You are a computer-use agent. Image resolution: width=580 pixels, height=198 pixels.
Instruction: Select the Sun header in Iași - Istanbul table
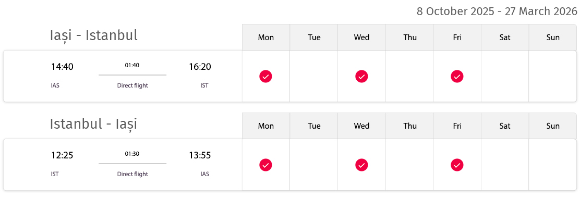pos(553,38)
